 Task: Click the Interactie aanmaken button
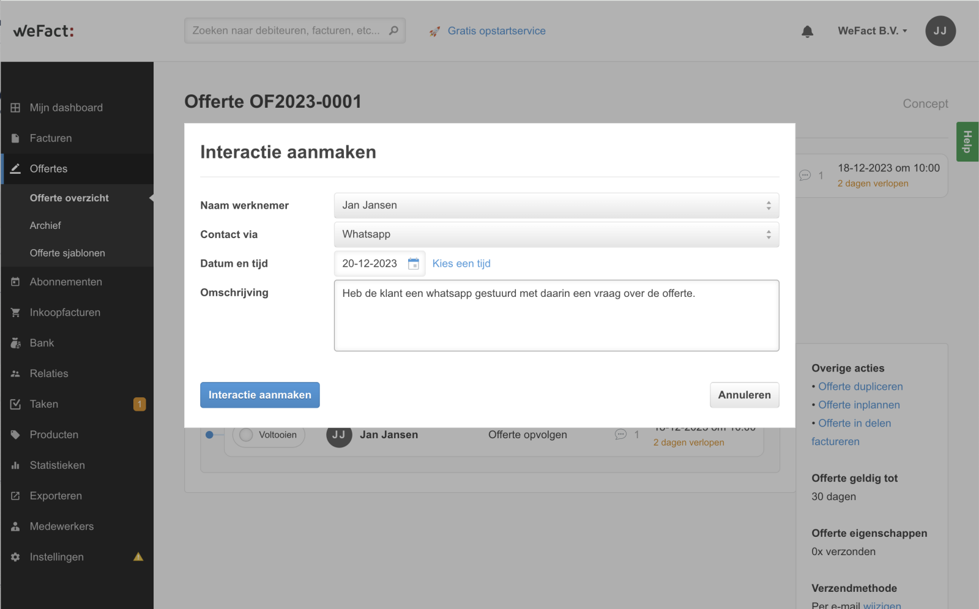click(259, 395)
